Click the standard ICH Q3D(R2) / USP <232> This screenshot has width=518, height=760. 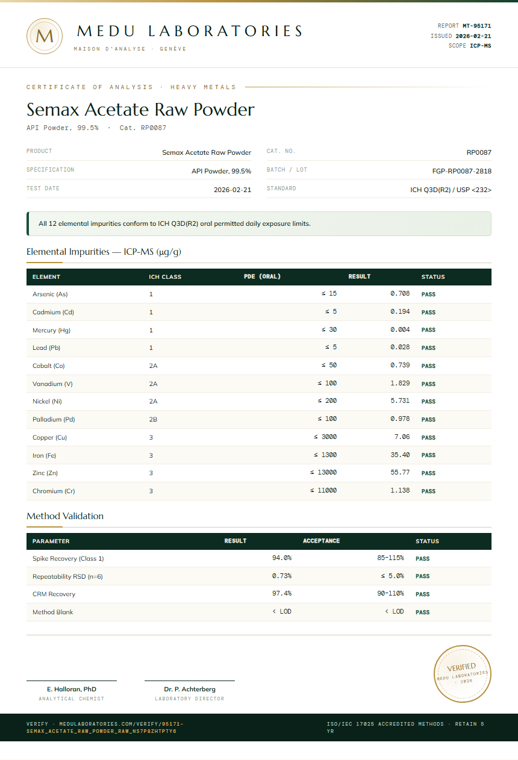pos(451,190)
